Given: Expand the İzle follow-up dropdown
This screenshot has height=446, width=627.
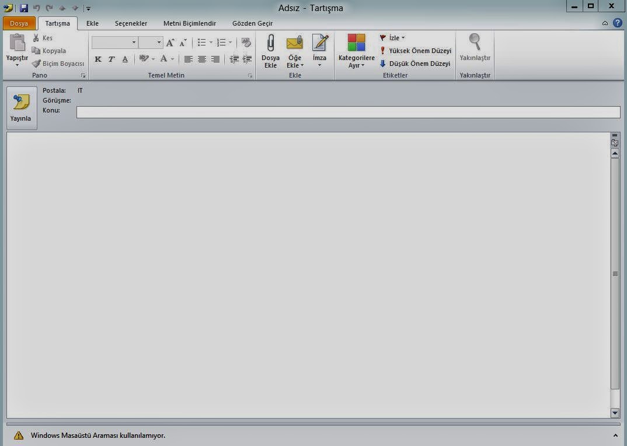Looking at the screenshot, I should [403, 38].
